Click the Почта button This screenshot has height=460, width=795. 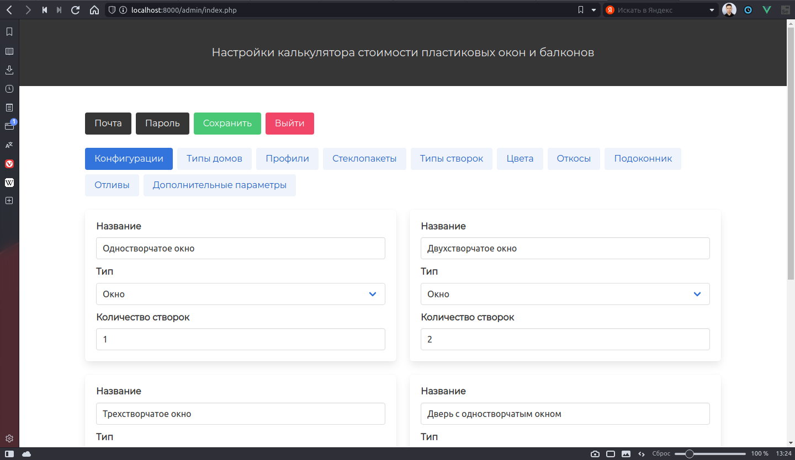[108, 124]
